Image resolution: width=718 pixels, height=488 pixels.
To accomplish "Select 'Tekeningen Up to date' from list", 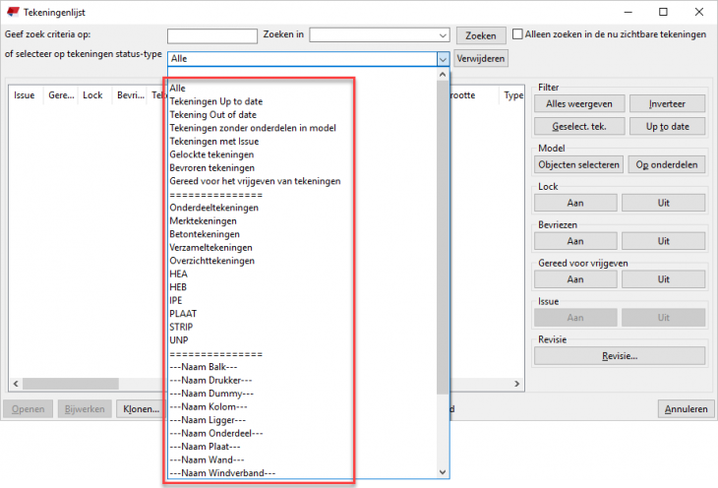I will (x=216, y=101).
